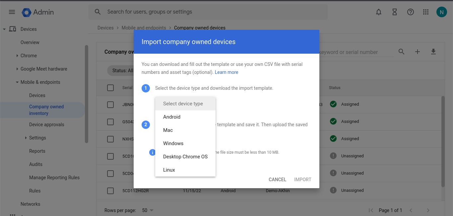
Task: Click the green Assigned status icon in first row
Action: pos(333,104)
